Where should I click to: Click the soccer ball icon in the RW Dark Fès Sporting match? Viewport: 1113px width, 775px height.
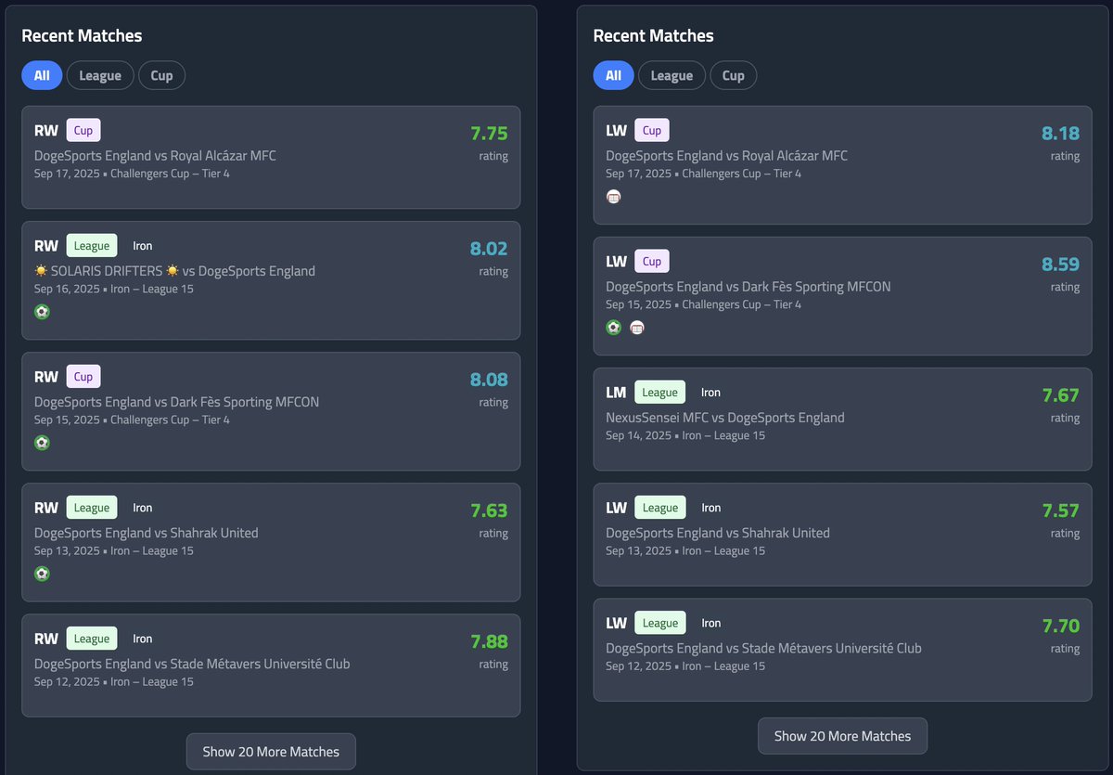click(42, 443)
